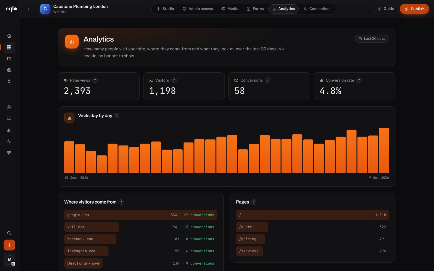This screenshot has height=271, width=434.
Task: Click help icon beside Where visitors come from
Action: pyautogui.click(x=121, y=202)
